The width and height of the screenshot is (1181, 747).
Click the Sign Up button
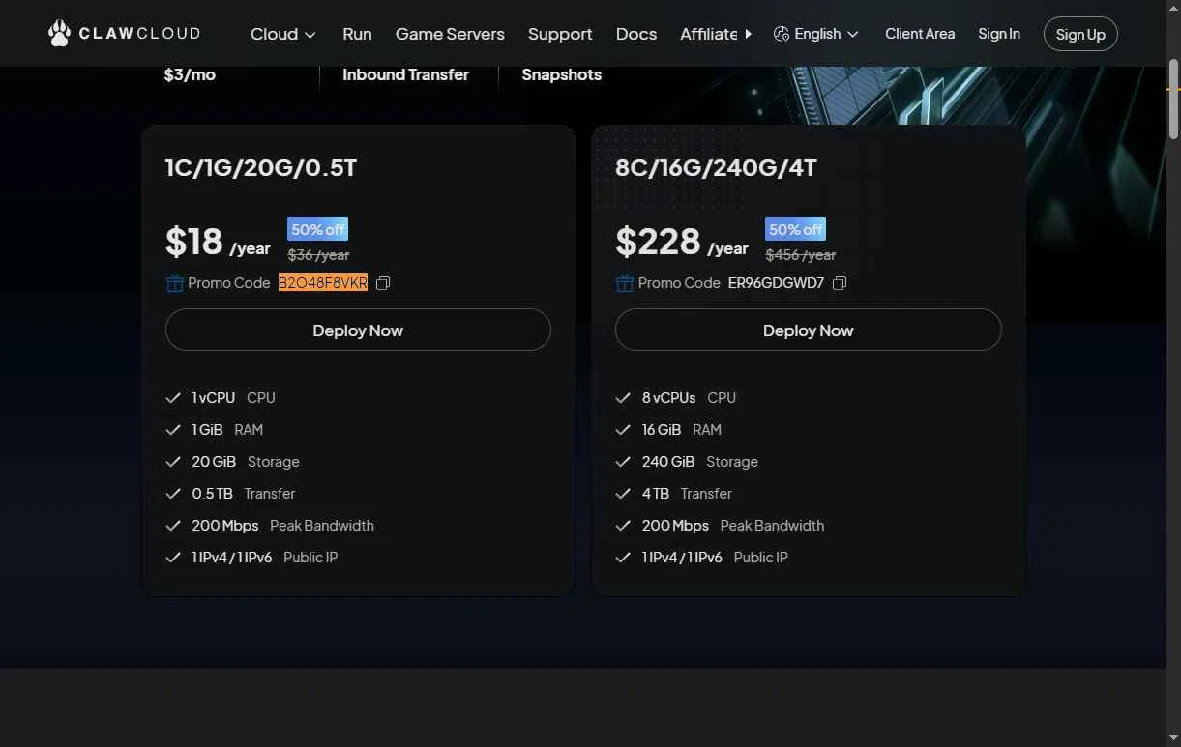point(1080,34)
